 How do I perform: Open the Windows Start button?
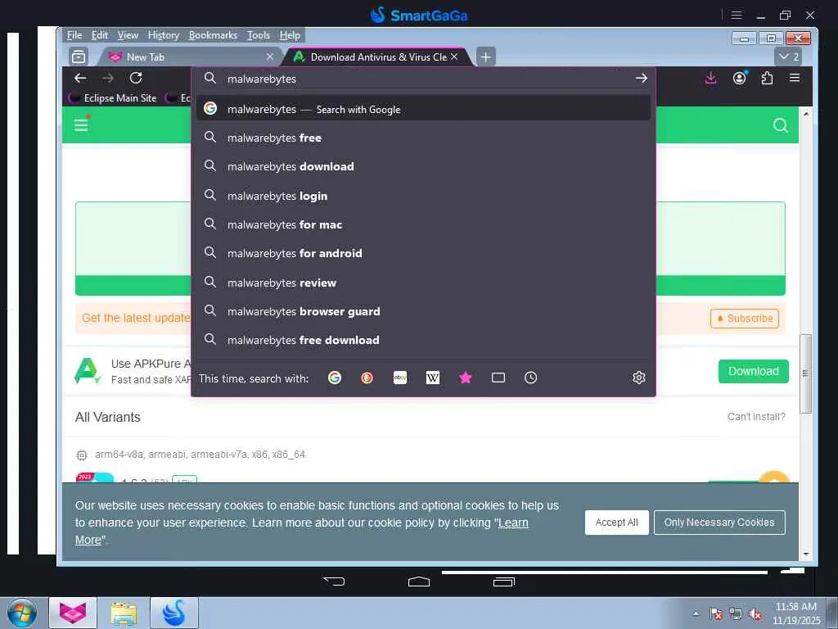coord(21,613)
